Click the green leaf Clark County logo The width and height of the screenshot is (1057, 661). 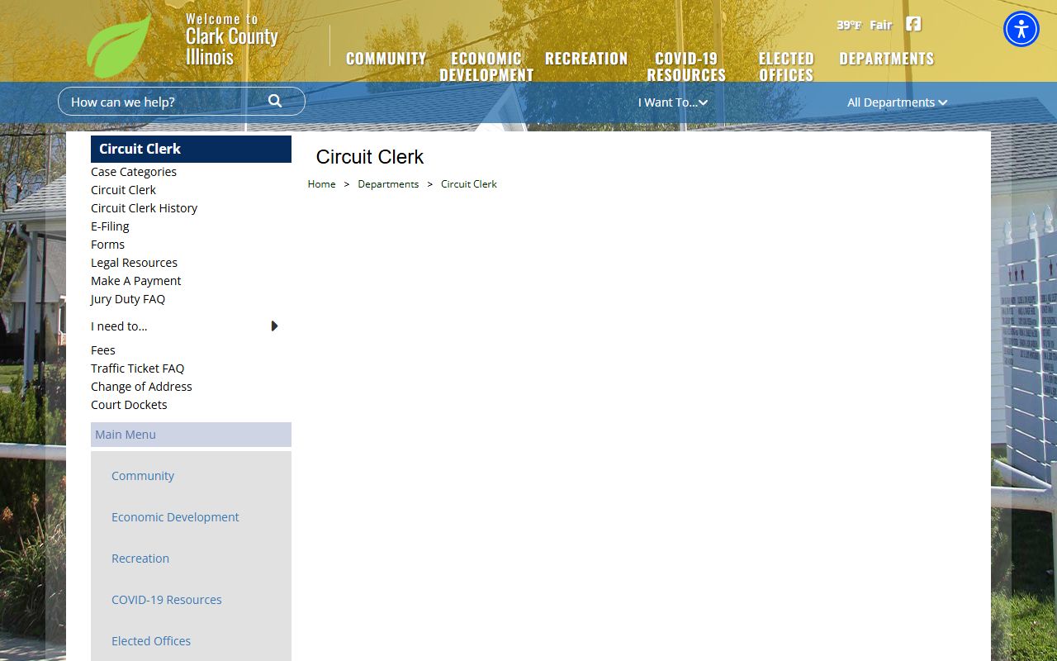point(120,45)
